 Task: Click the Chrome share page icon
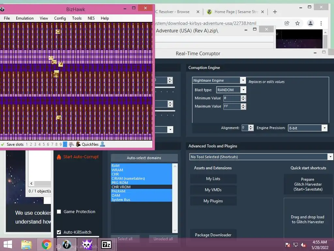(x=287, y=23)
